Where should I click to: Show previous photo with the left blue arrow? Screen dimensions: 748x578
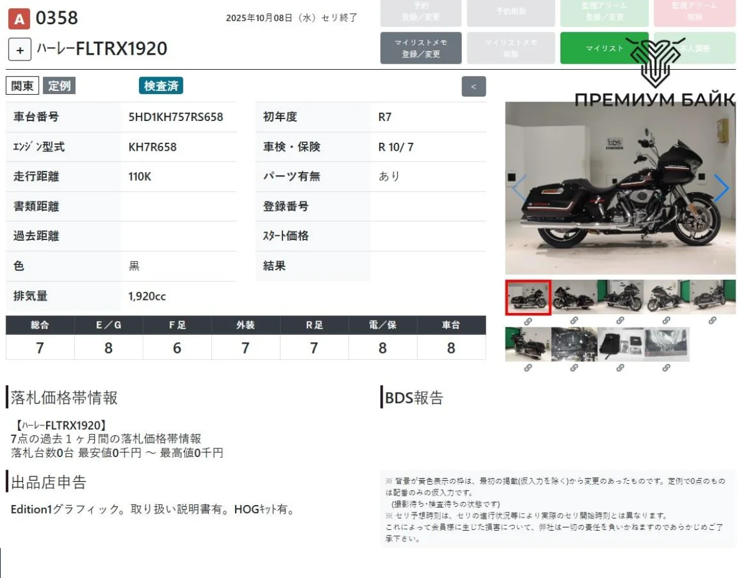tap(519, 188)
